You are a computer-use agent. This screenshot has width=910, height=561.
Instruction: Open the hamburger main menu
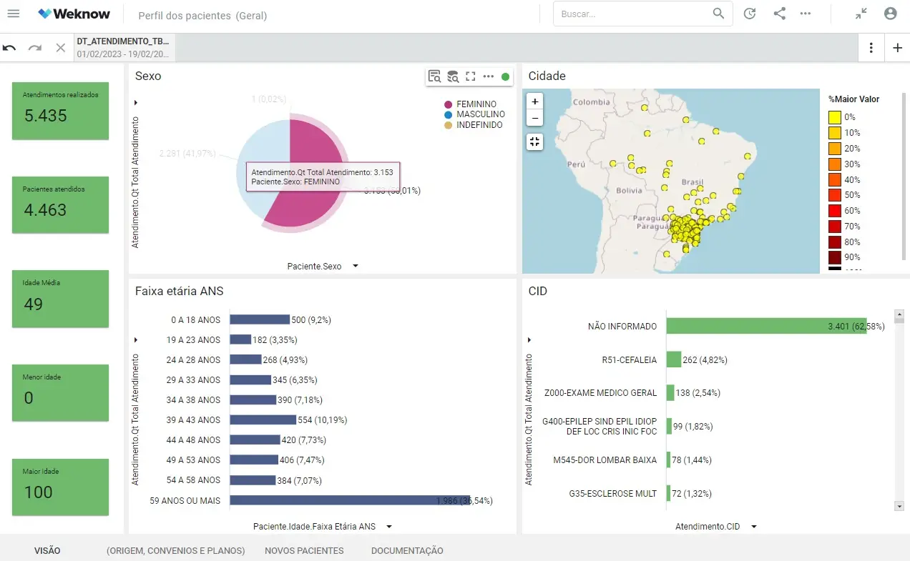13,14
